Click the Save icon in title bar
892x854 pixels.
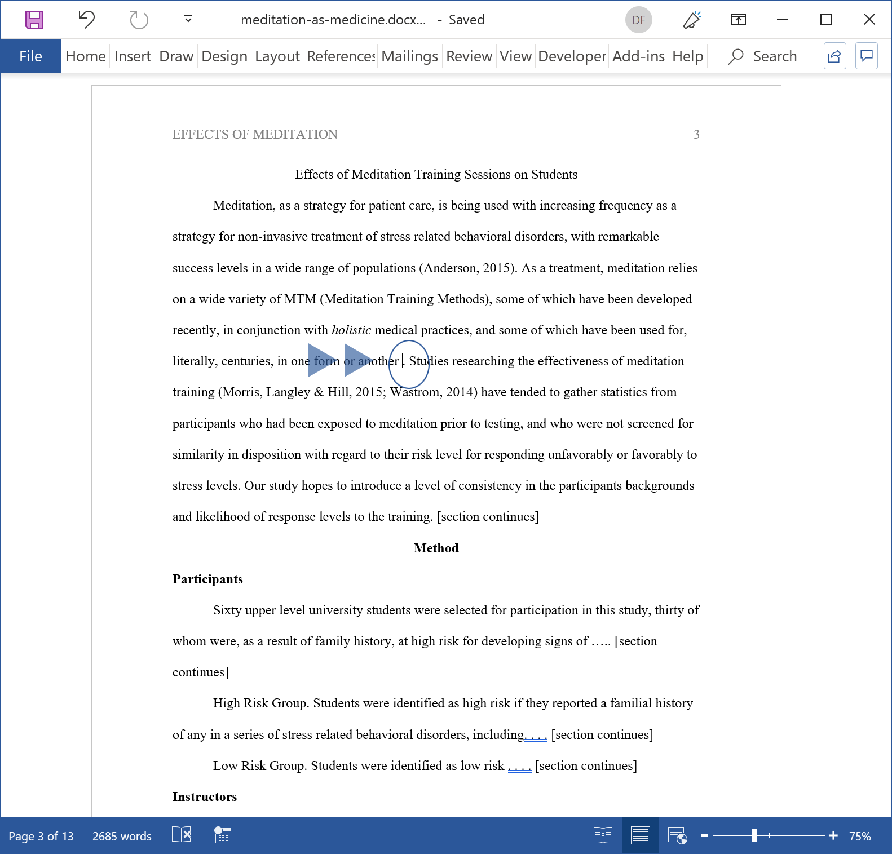(34, 20)
